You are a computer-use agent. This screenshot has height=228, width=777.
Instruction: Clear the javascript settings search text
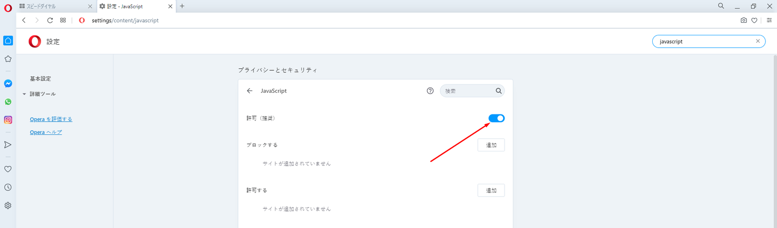758,41
